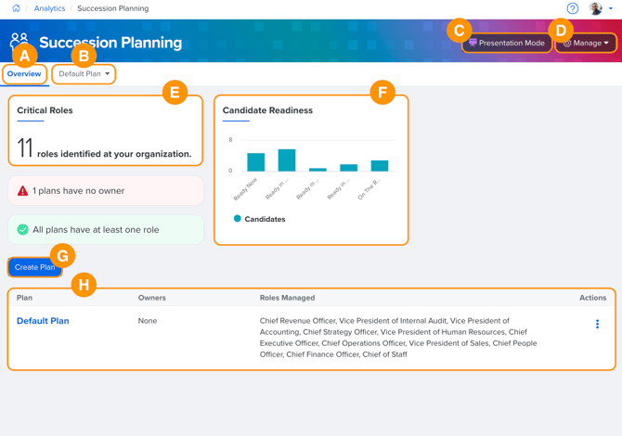This screenshot has height=436, width=622.
Task: Click the presentation screen icon
Action: pyautogui.click(x=473, y=43)
